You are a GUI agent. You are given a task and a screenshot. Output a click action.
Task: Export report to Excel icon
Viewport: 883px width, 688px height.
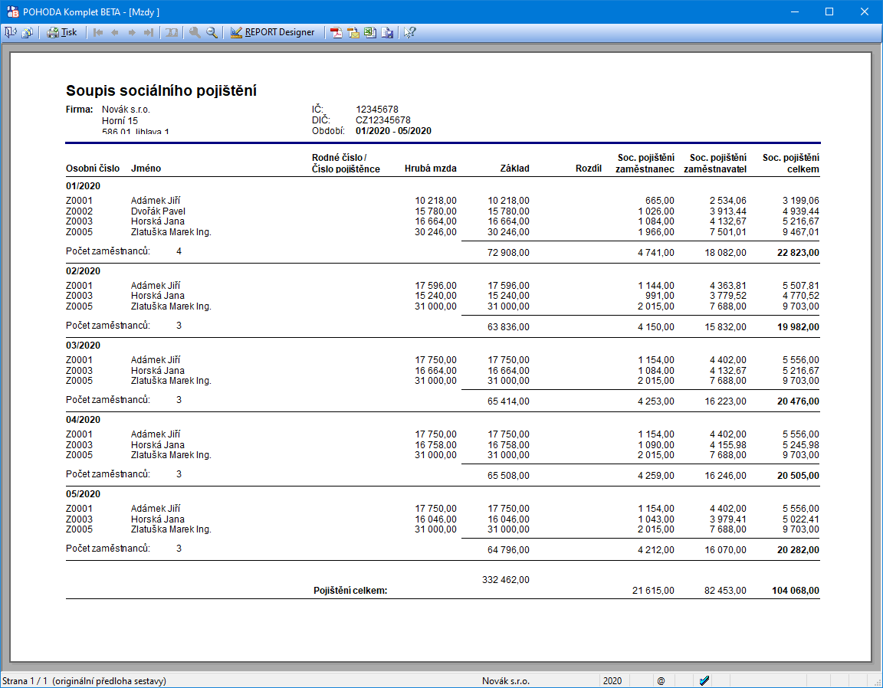click(370, 33)
